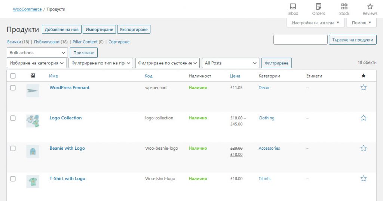Open the All Posts filter dropdown
383x201 pixels.
click(x=230, y=63)
